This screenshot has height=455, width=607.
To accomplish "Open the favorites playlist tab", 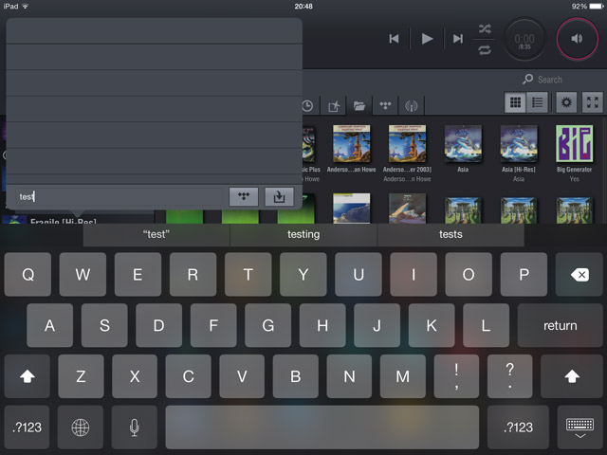I will pos(334,105).
